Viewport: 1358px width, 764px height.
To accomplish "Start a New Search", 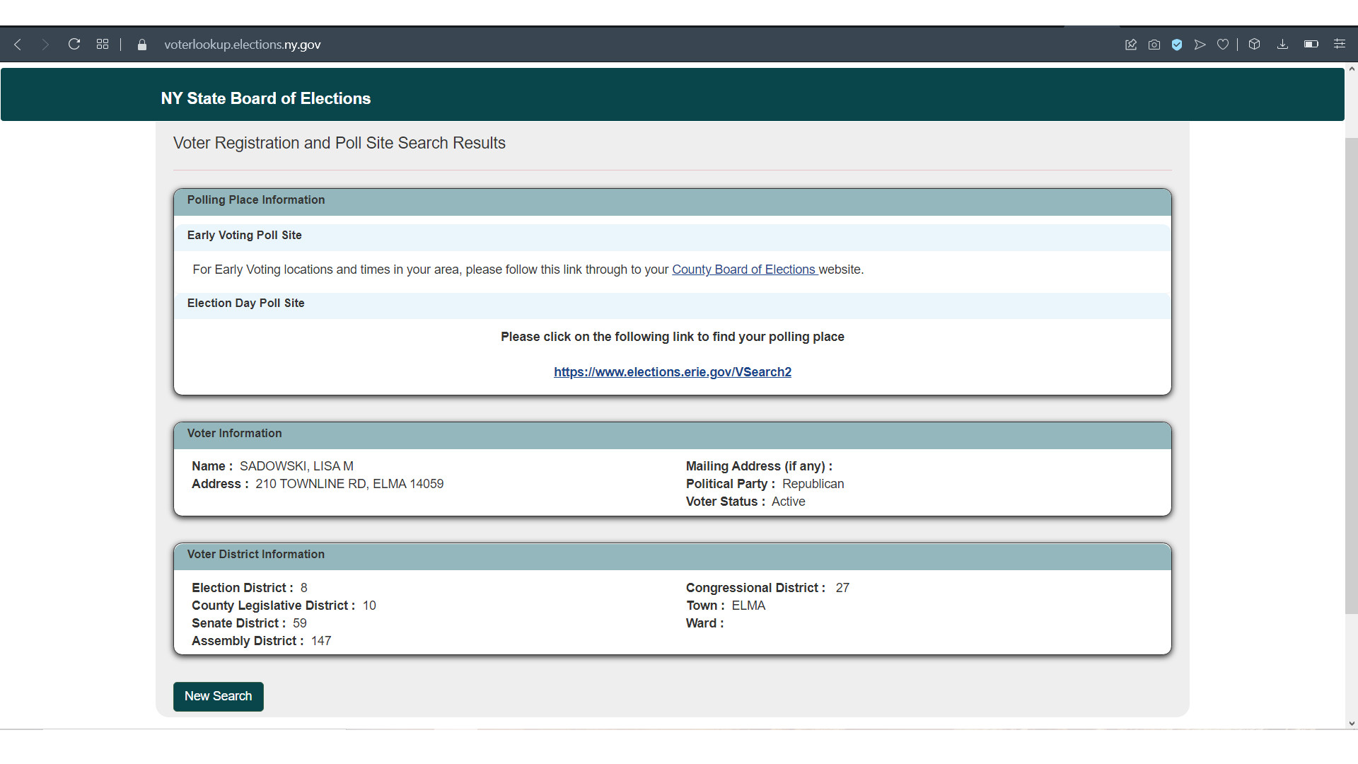I will pos(219,697).
